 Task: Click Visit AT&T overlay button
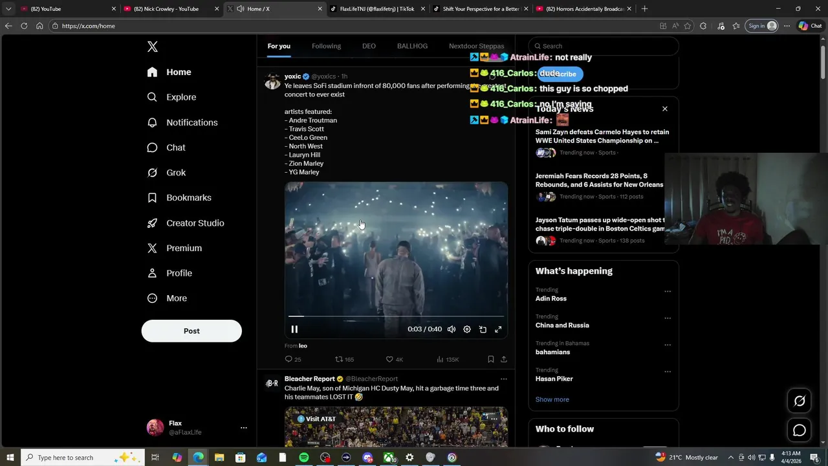tap(316, 419)
